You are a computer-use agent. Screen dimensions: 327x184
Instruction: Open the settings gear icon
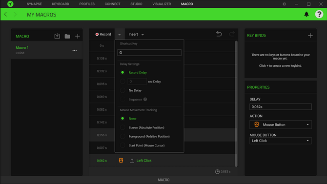click(x=284, y=4)
